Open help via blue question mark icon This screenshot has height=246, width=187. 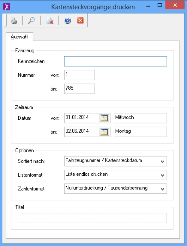[67, 21]
